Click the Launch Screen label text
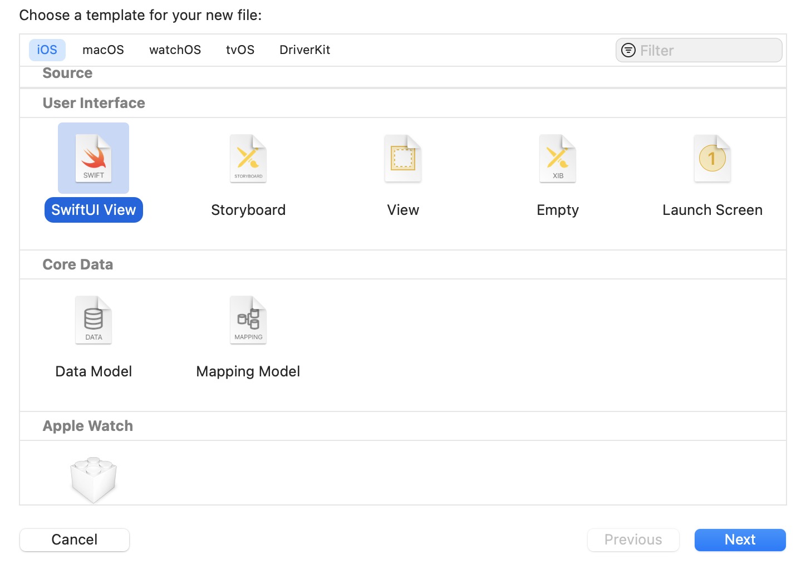806x569 pixels. pos(712,210)
